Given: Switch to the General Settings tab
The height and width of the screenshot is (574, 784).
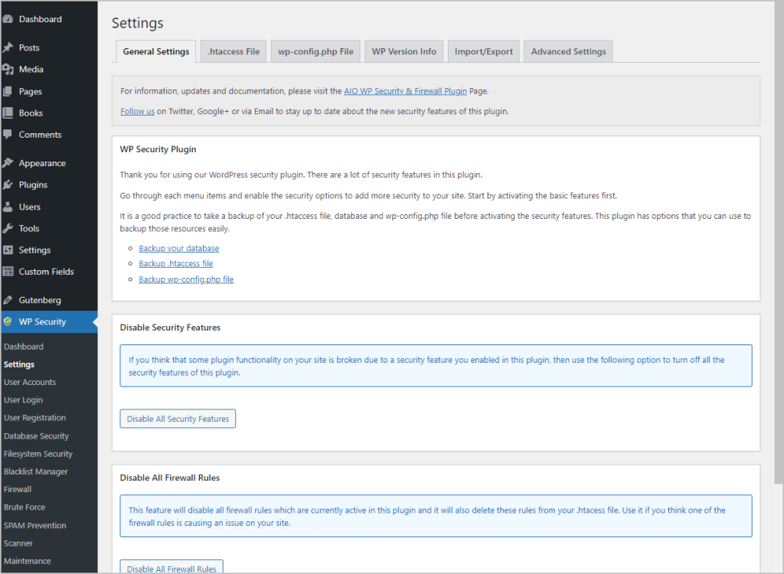Looking at the screenshot, I should click(x=156, y=51).
